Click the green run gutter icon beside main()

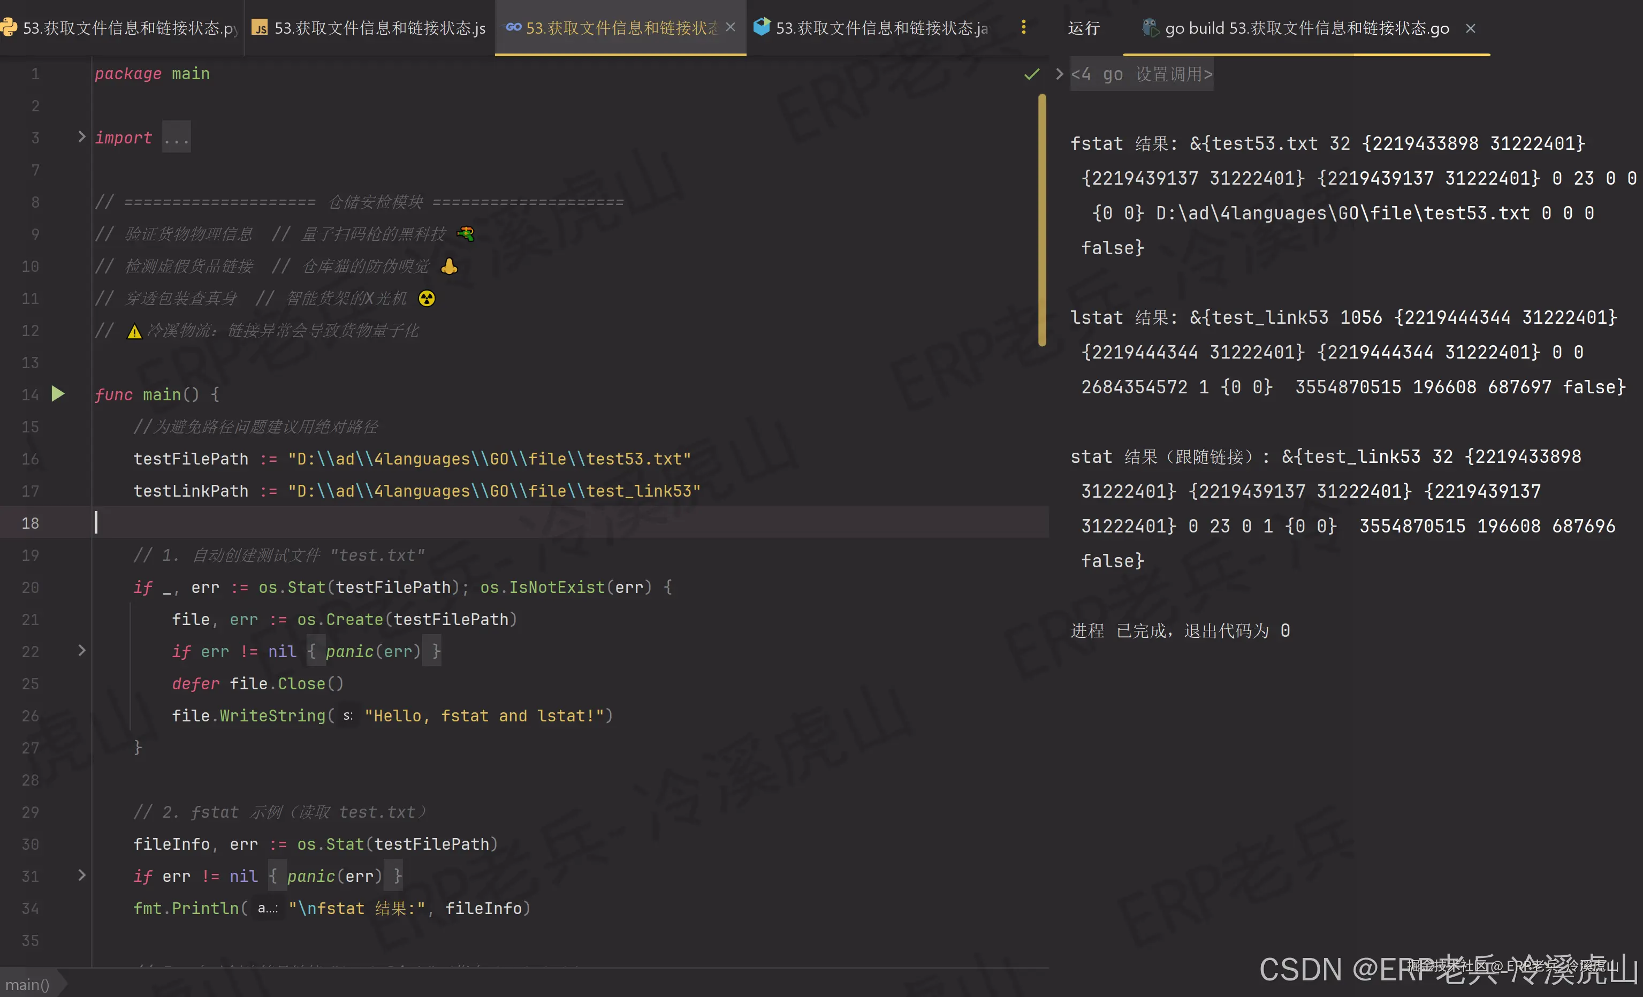(58, 393)
